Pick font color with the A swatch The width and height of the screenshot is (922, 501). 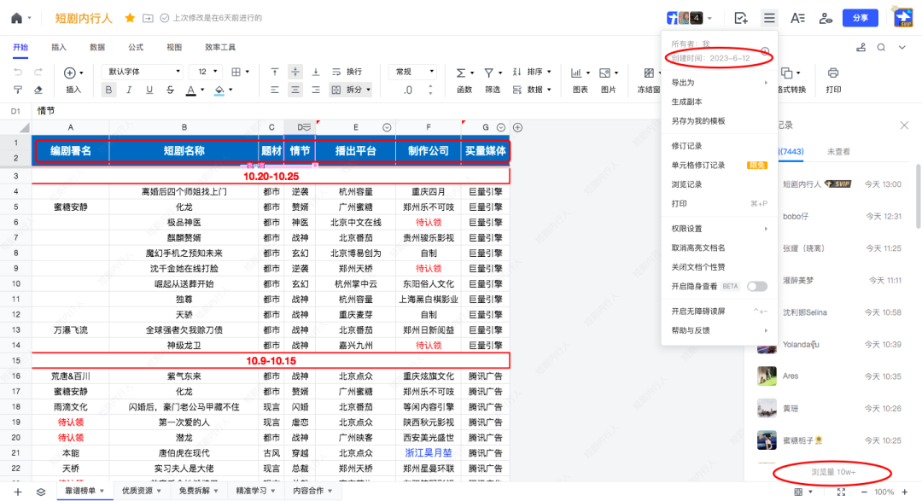pos(190,90)
